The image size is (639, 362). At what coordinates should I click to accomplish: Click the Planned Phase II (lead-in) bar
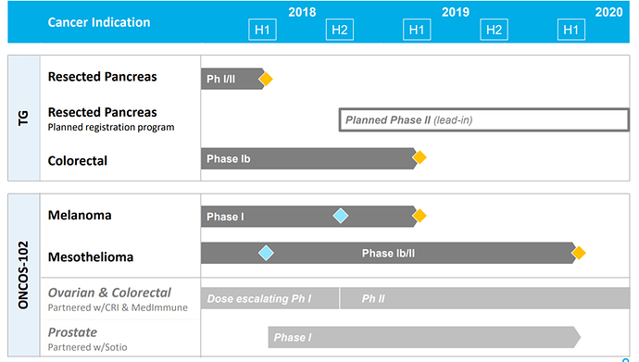pos(484,119)
